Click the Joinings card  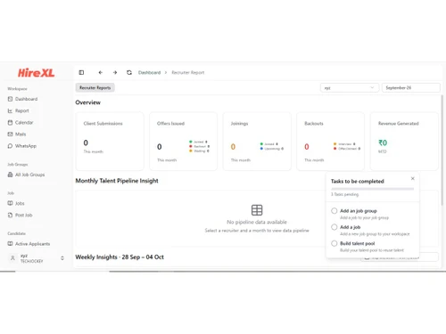tap(257, 141)
